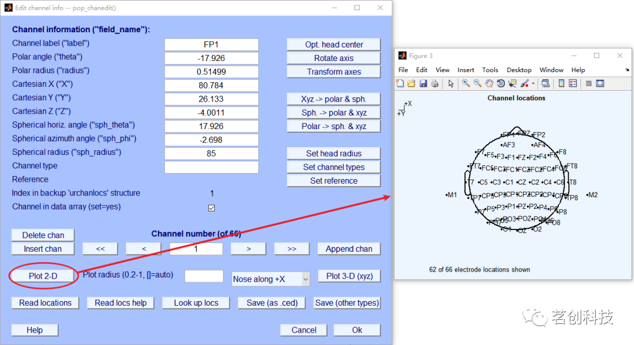Viewport: 634px width, 345px height.
Task: Click the Plot 3-D (xyz) button
Action: [x=349, y=276]
